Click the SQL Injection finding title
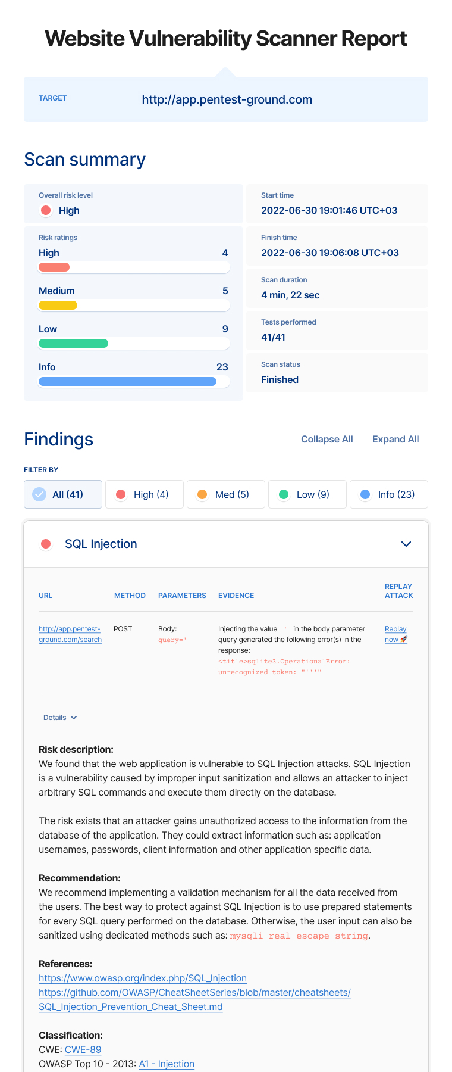This screenshot has width=452, height=1072. coord(101,544)
